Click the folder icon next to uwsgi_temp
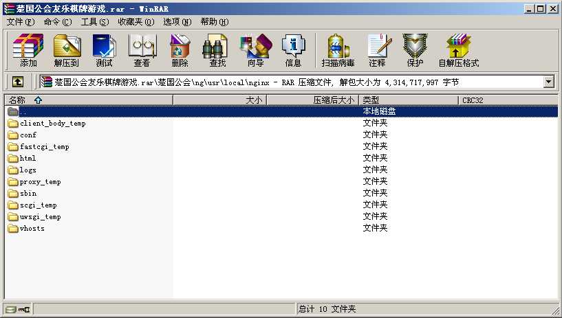 pyautogui.click(x=13, y=217)
